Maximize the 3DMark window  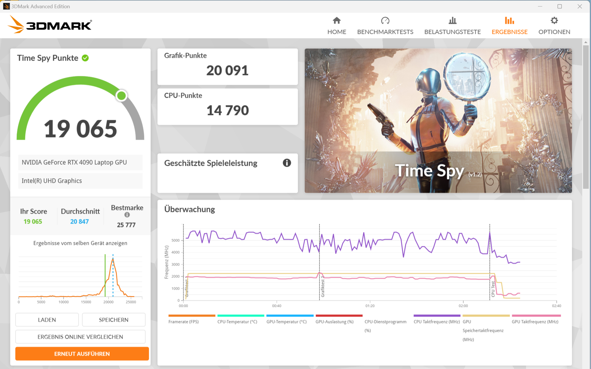point(560,6)
